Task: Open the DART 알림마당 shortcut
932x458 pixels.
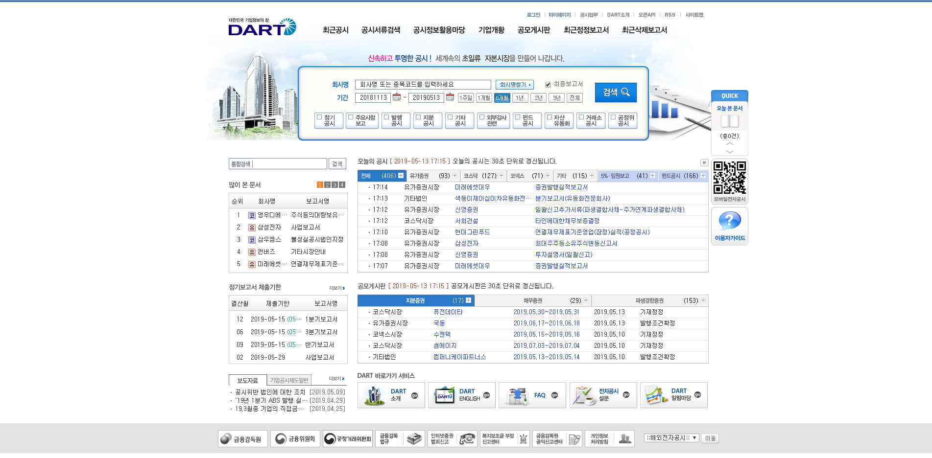Action: tap(673, 395)
